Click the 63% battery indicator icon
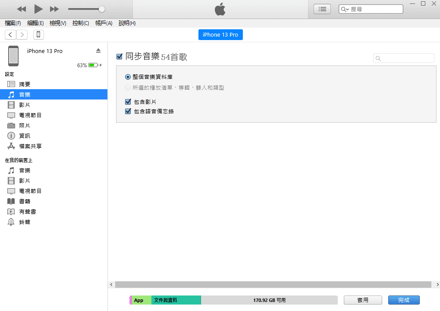440x311 pixels. pyautogui.click(x=93, y=65)
